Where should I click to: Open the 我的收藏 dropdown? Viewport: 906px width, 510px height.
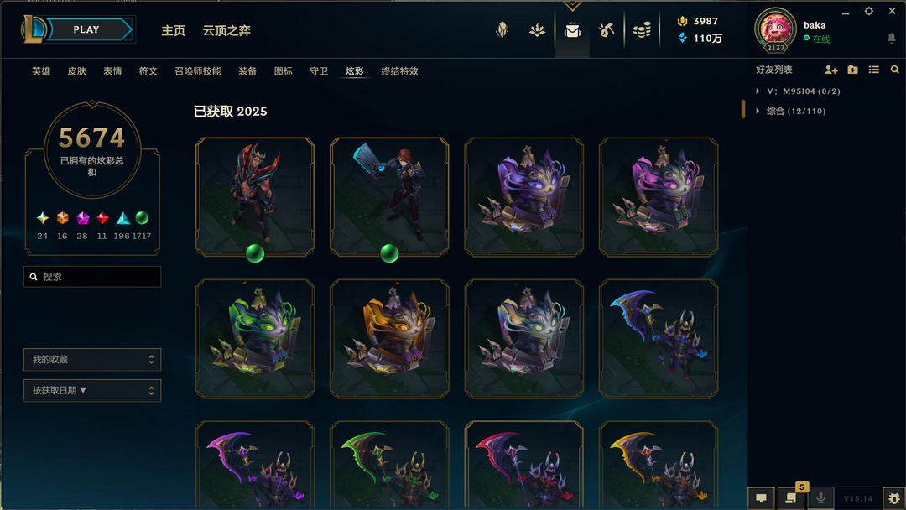(92, 359)
